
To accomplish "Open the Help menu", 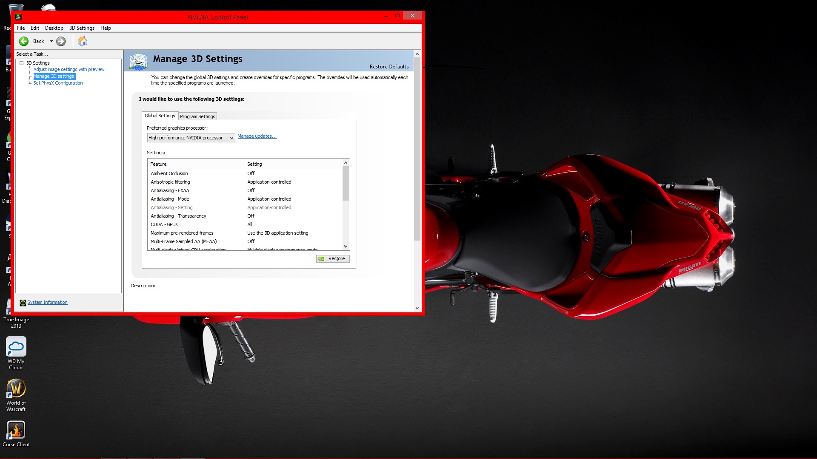I will point(106,28).
